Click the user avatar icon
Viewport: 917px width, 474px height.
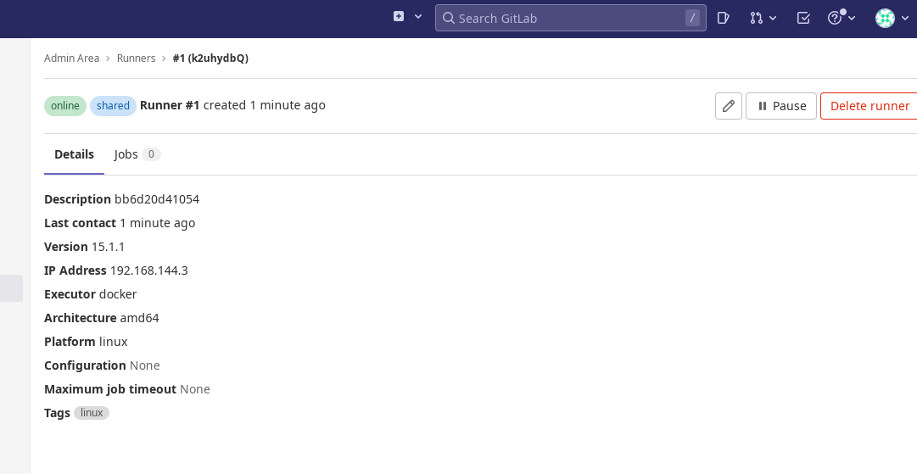pos(885,18)
